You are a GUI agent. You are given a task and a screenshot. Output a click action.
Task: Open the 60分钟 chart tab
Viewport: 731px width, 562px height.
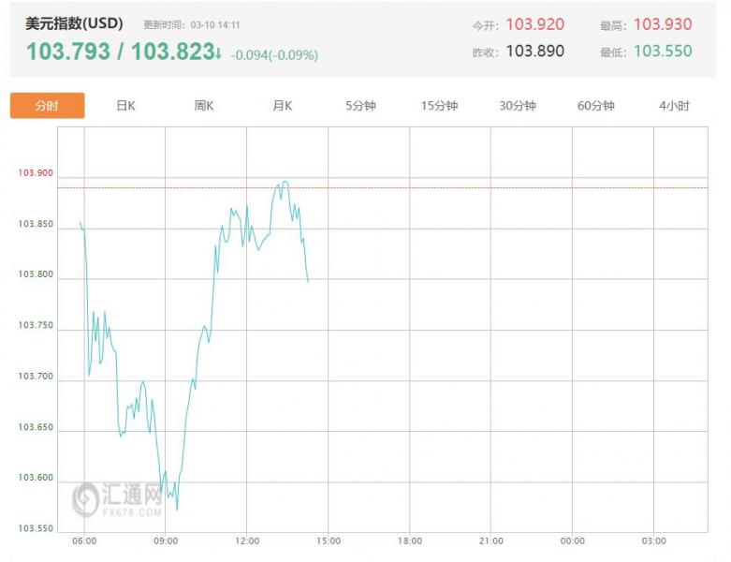point(596,106)
